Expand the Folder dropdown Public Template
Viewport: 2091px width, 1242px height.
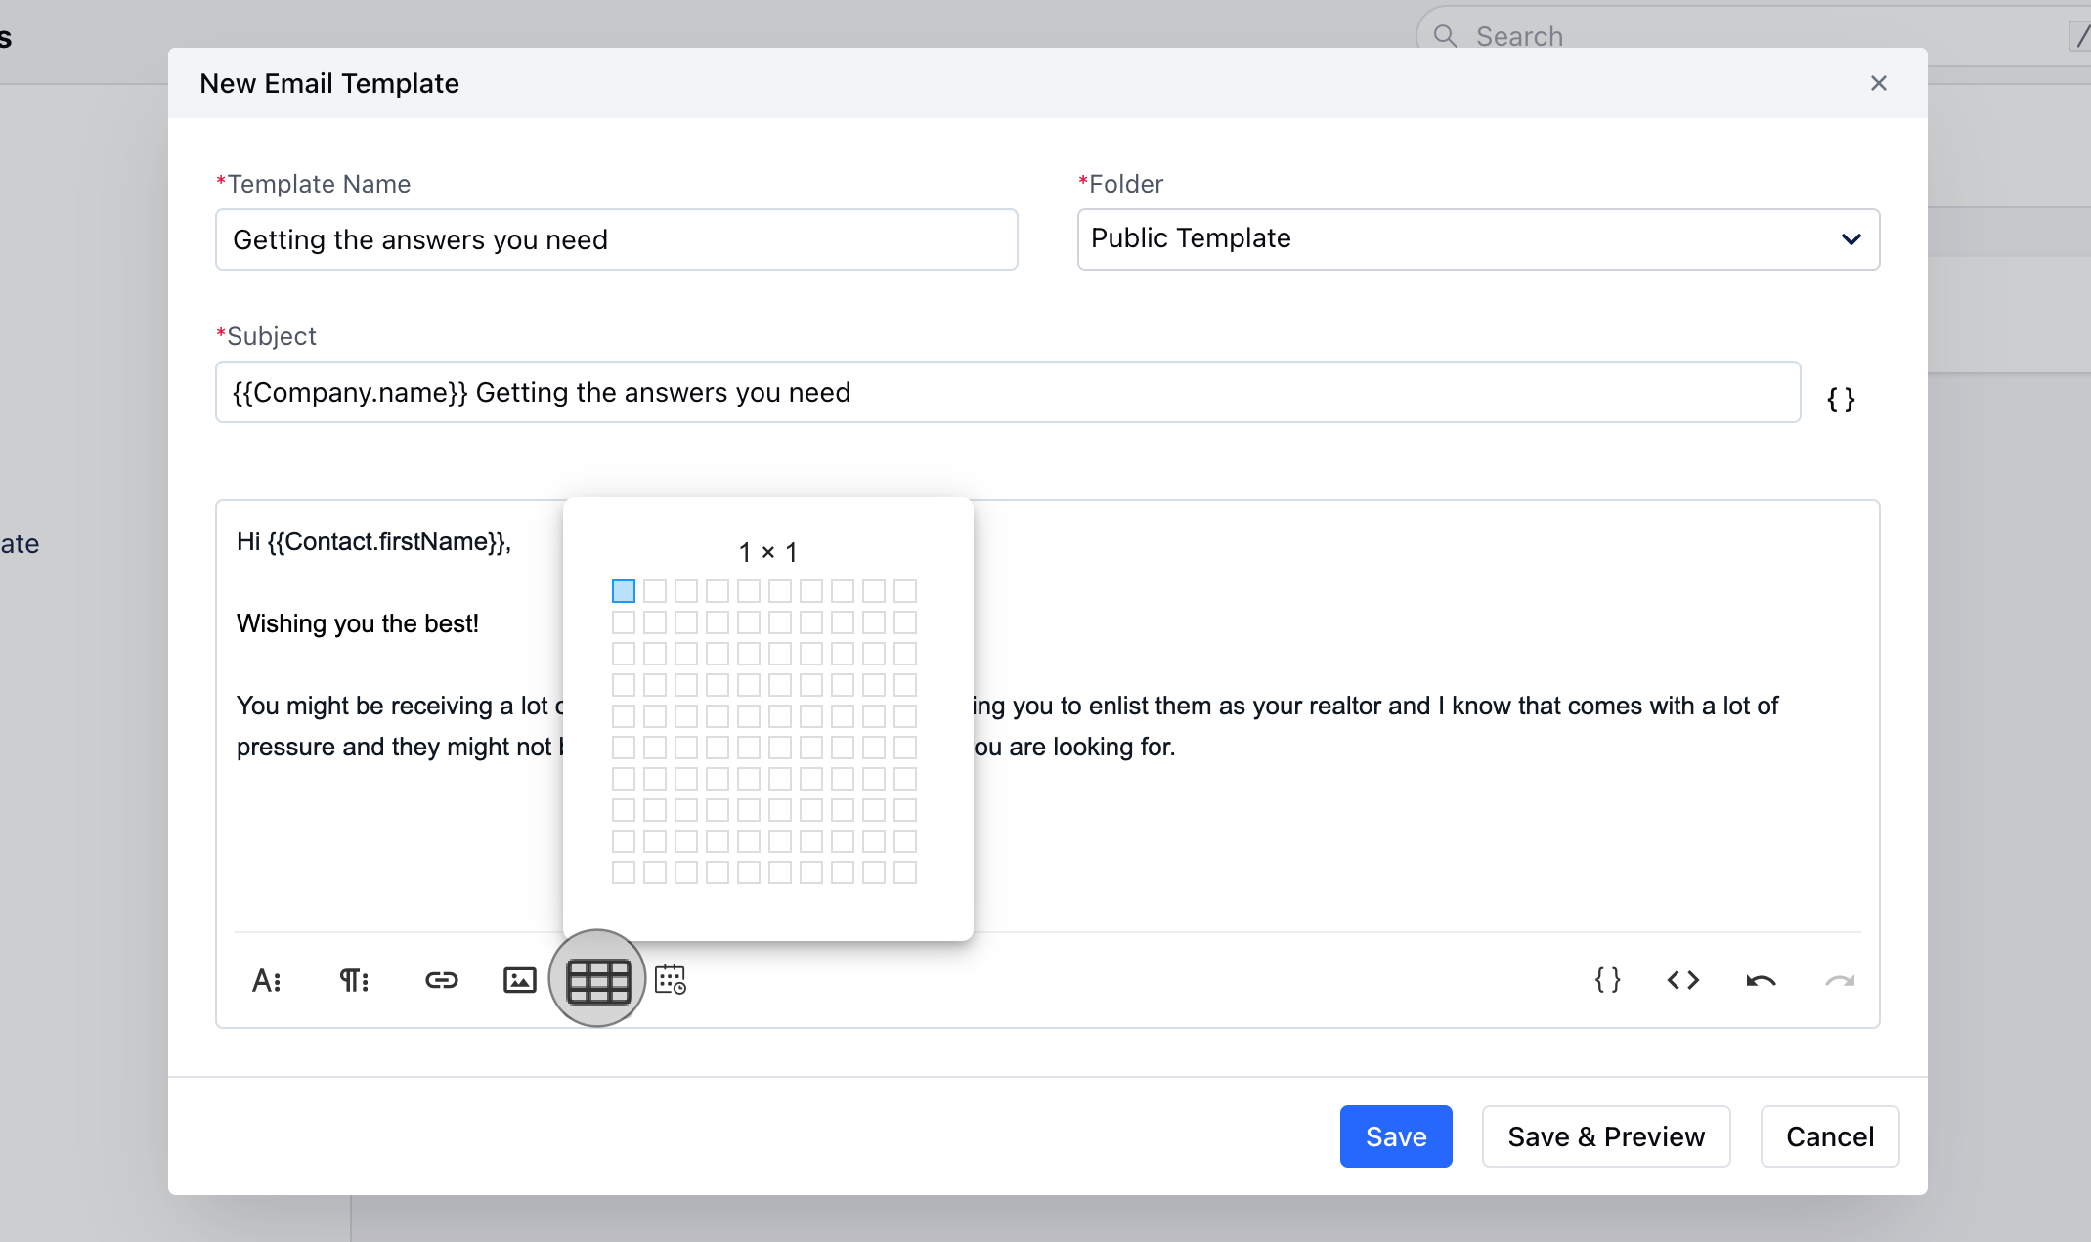[1477, 239]
